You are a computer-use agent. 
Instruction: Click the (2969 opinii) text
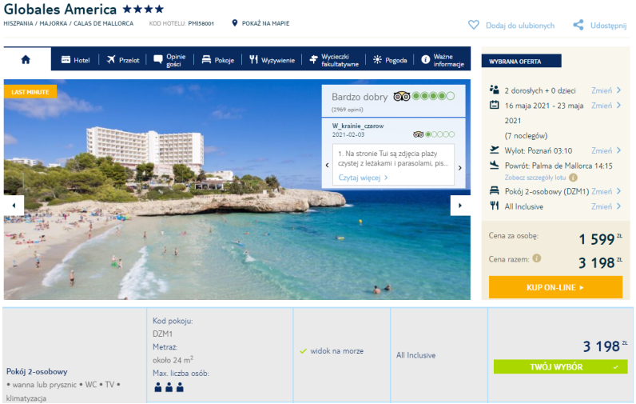click(x=348, y=110)
